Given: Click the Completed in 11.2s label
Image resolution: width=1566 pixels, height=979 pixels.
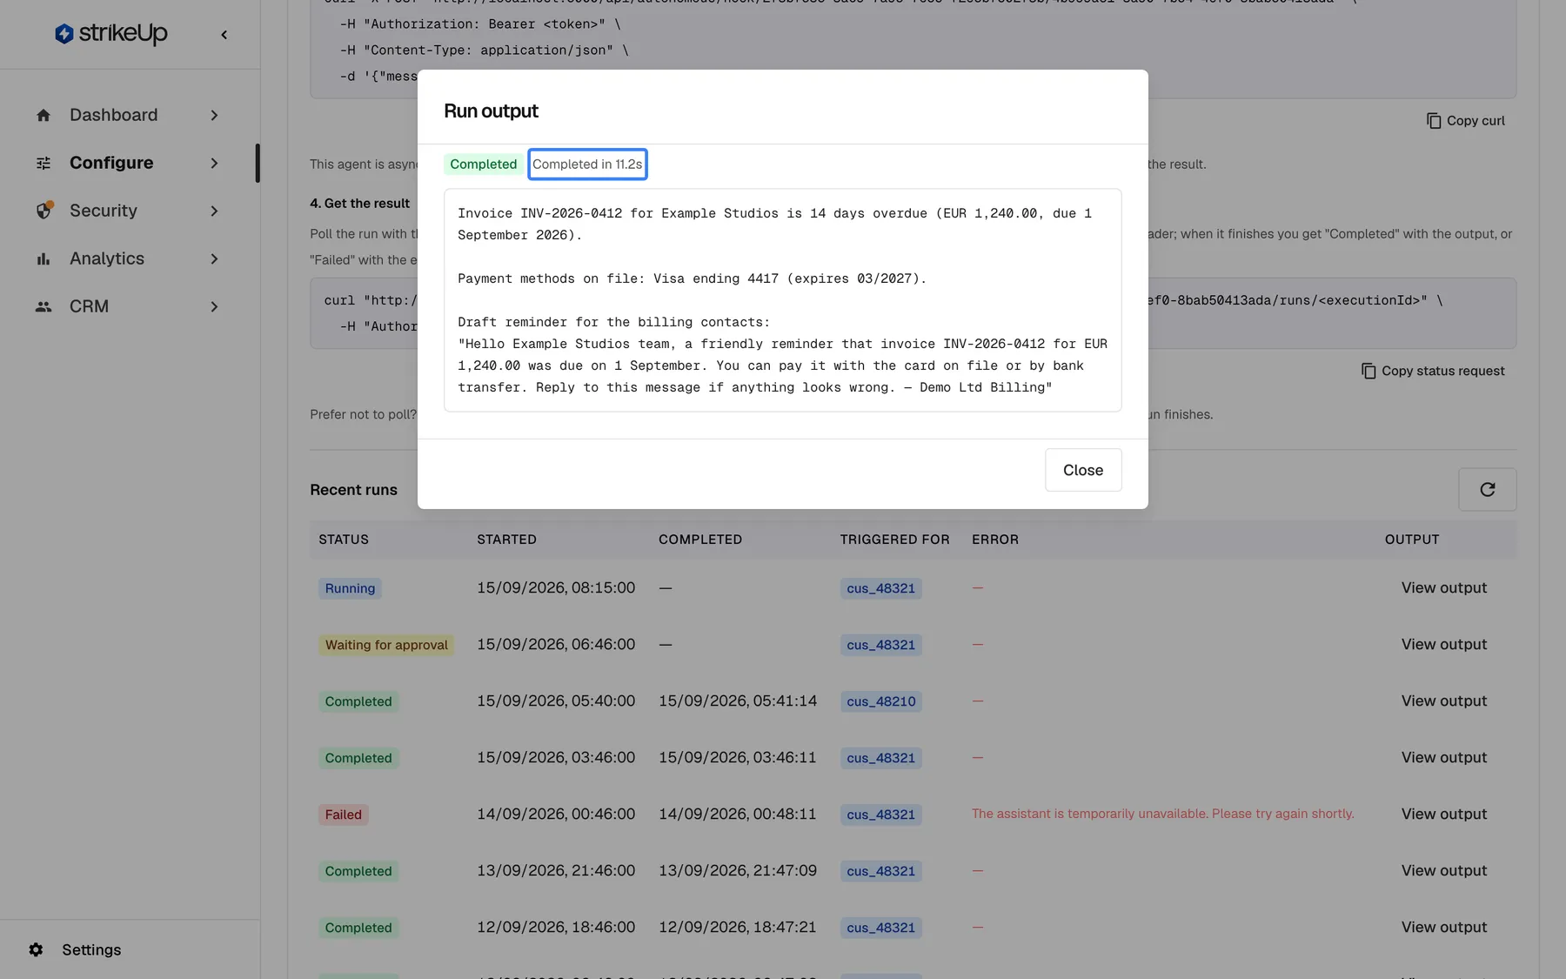Looking at the screenshot, I should (587, 164).
